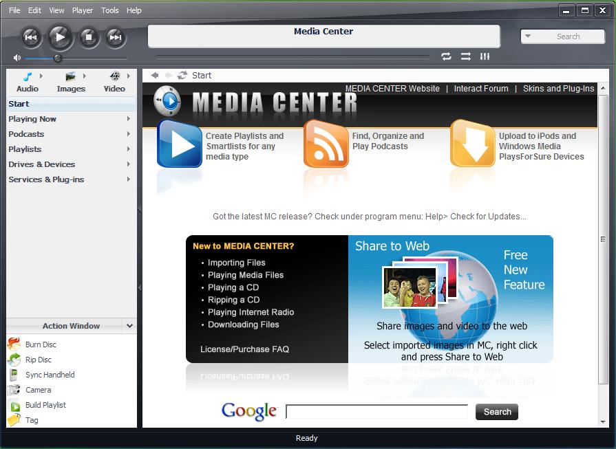616x449 pixels.
Task: Click the yellow download arrow icon
Action: coord(473,144)
